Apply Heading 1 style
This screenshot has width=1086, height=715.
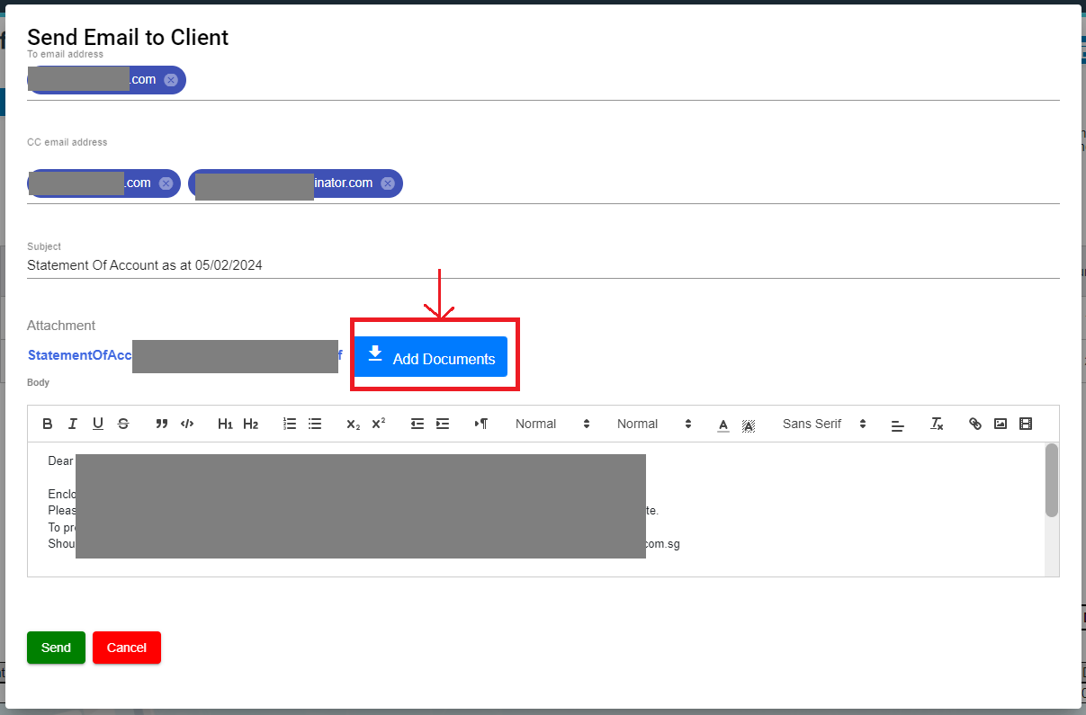pyautogui.click(x=225, y=424)
